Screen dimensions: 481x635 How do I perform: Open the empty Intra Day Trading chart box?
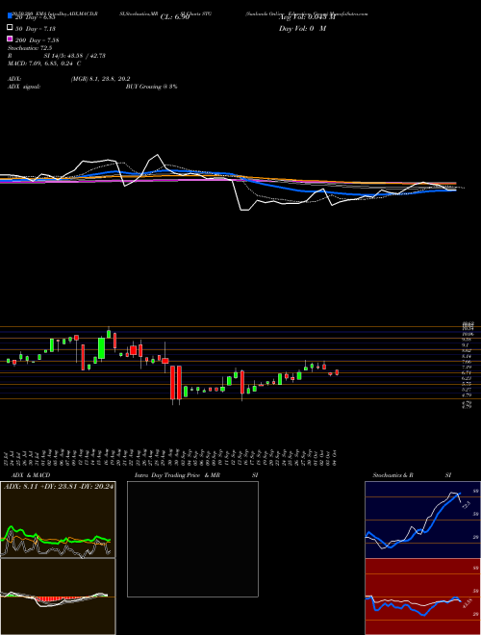tap(192, 539)
